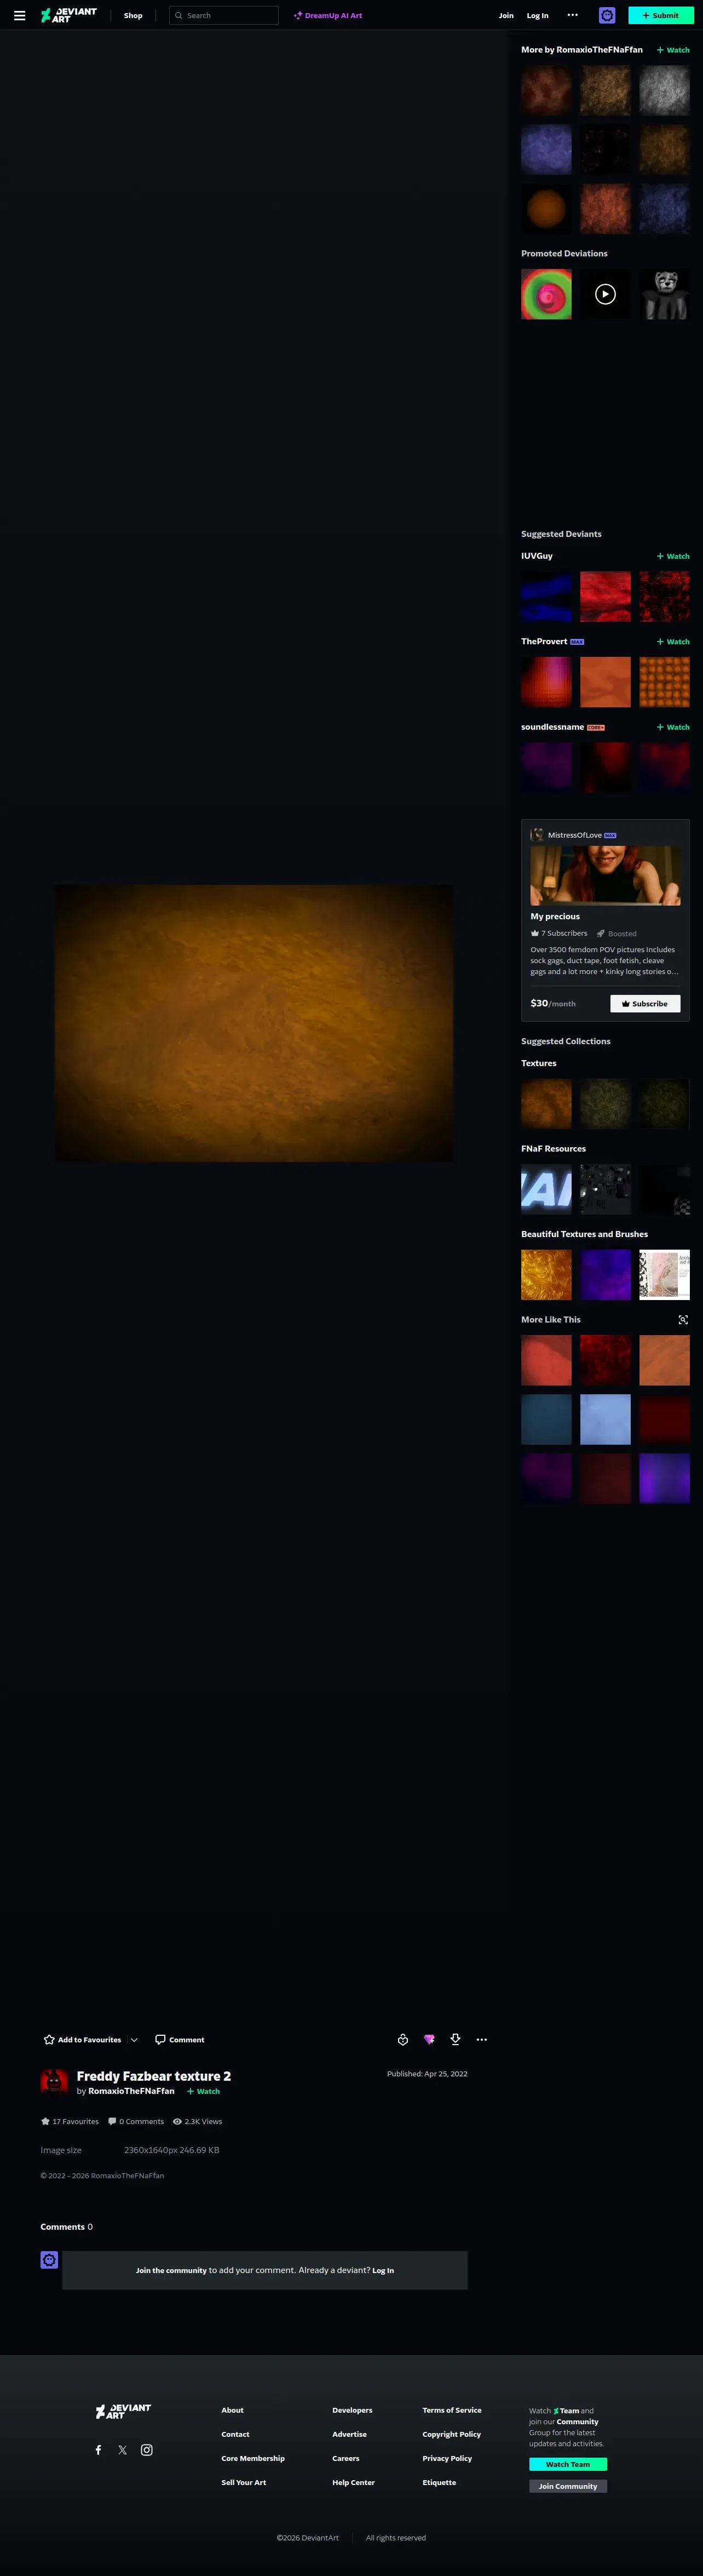Open the Privacy Policy footer link
Image resolution: width=703 pixels, height=2576 pixels.
click(447, 2458)
